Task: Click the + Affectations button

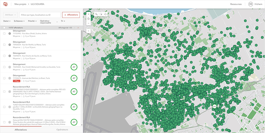Action: pyautogui.click(x=71, y=15)
